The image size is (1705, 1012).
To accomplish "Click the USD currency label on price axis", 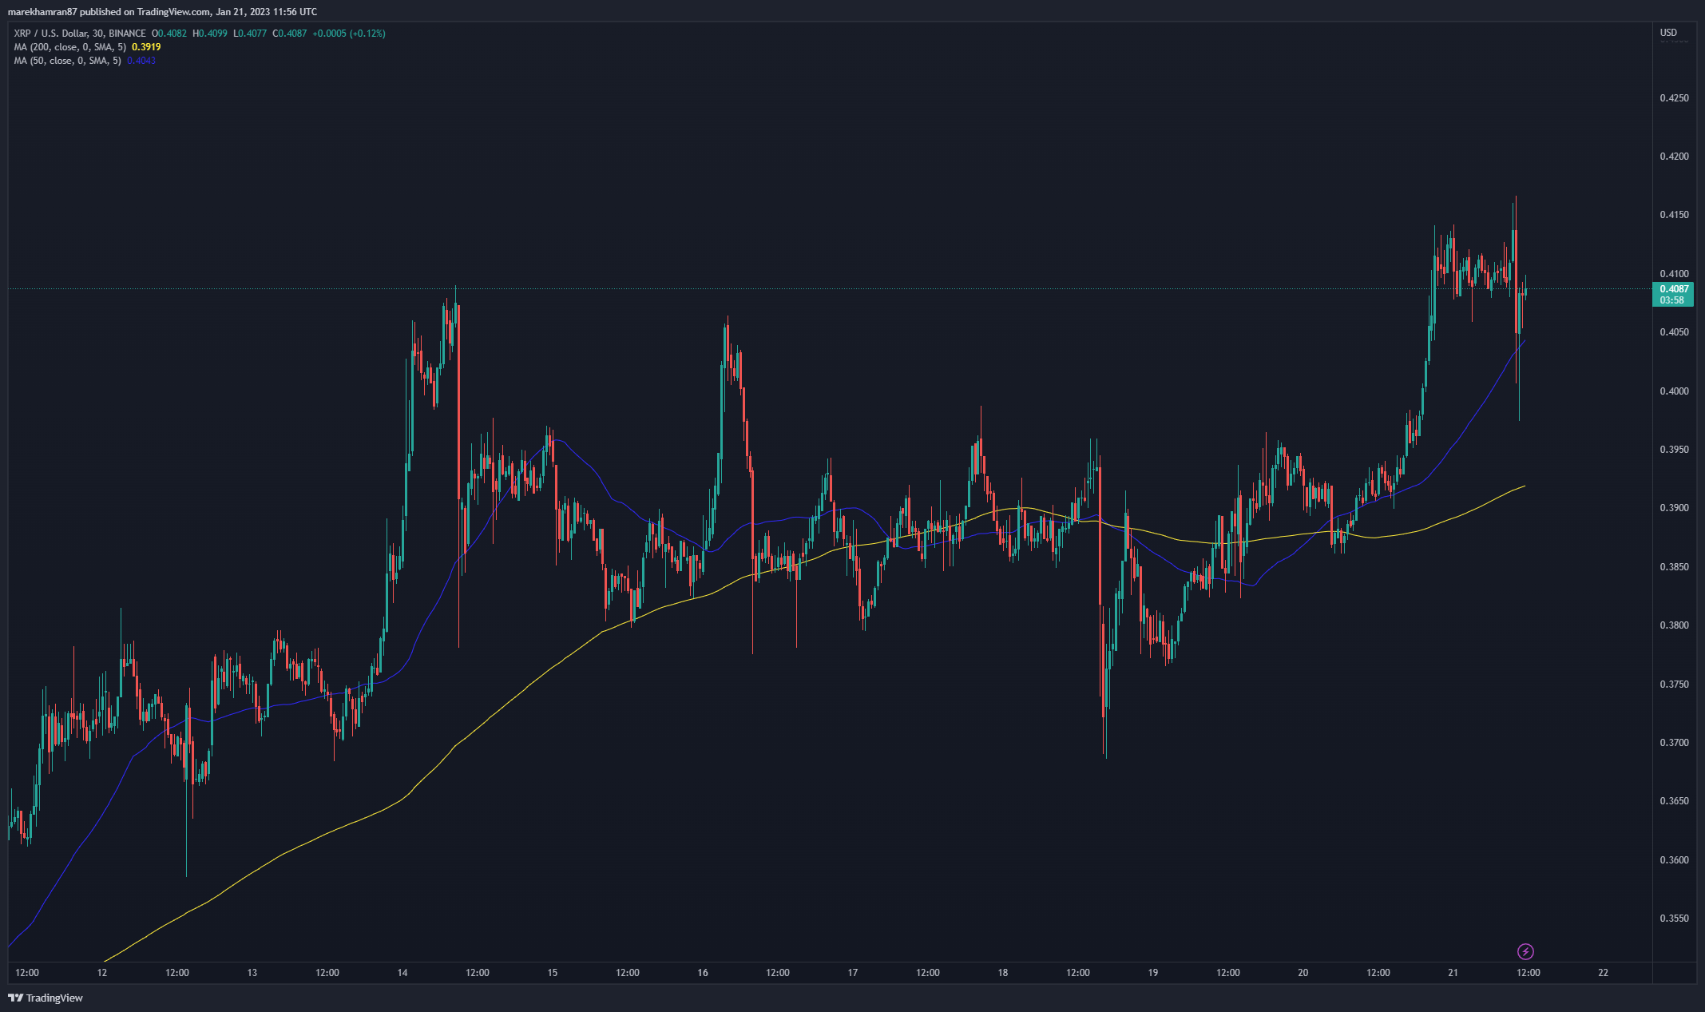I will pyautogui.click(x=1668, y=33).
